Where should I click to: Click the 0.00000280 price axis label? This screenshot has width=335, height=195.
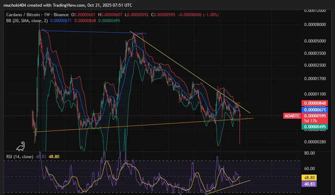[x=315, y=142]
